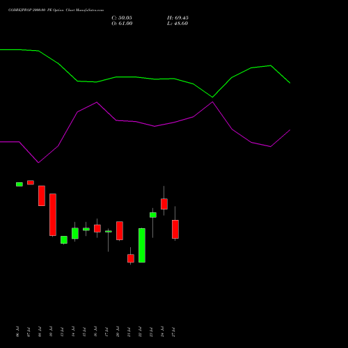348x348 pixels.
Task: Click the 21 Jul date label
Action: (x=129, y=331)
